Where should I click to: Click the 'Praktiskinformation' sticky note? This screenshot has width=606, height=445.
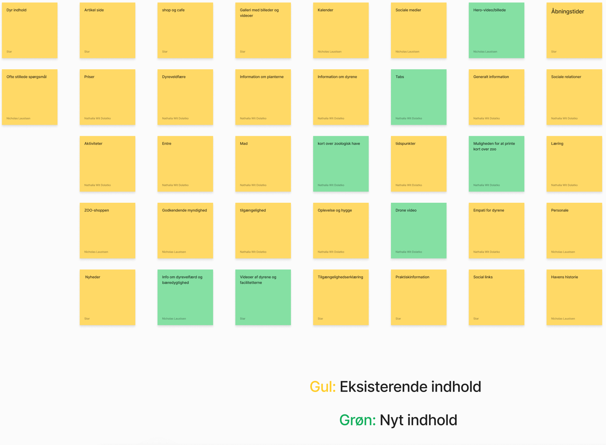pos(419,297)
